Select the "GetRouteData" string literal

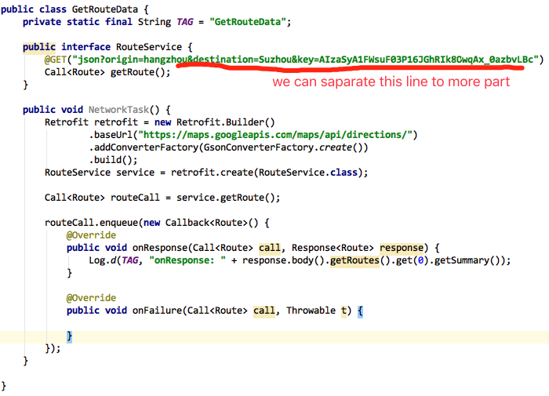click(247, 22)
